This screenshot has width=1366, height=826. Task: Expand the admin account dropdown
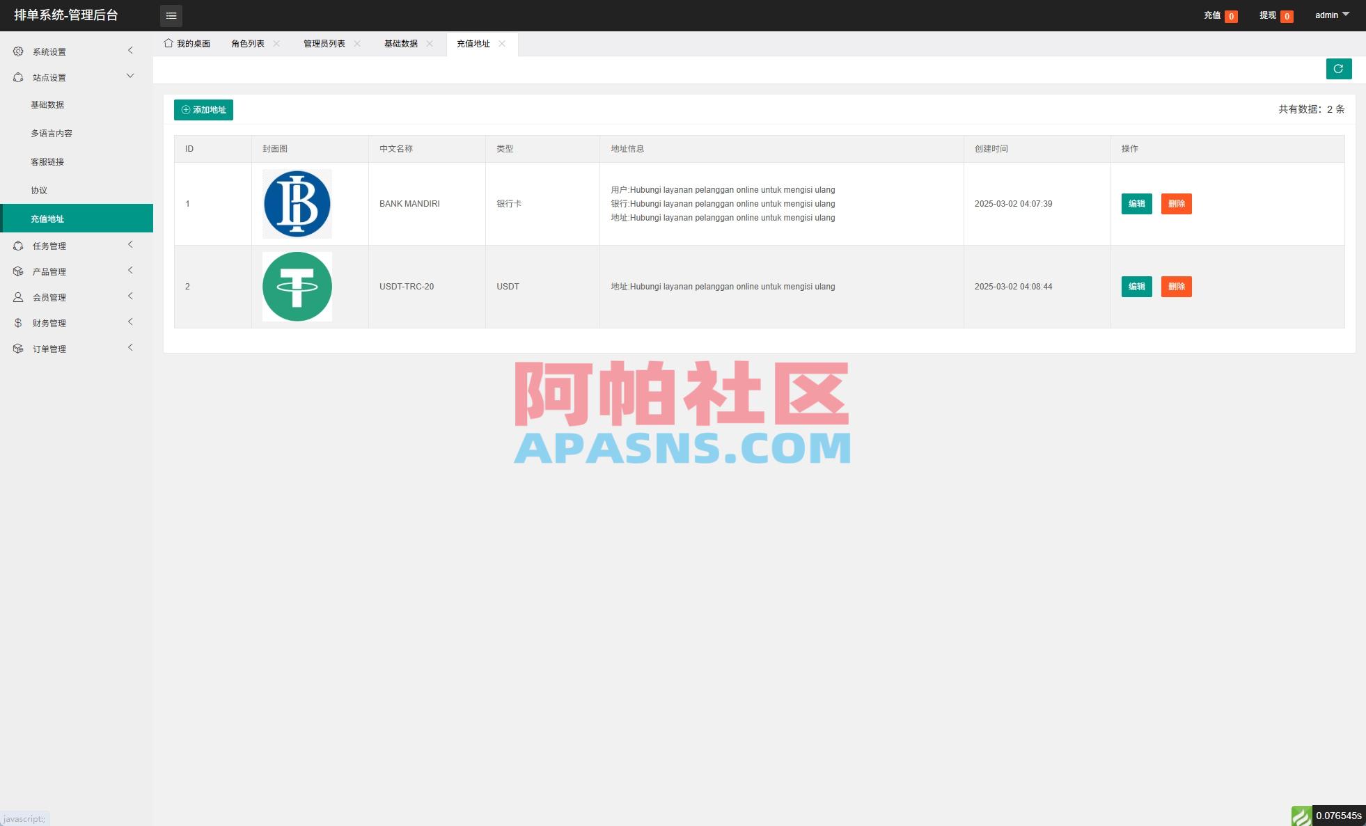point(1330,15)
